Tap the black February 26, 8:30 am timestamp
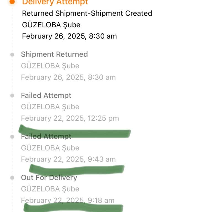This screenshot has height=212, width=212. pyautogui.click(x=69, y=36)
